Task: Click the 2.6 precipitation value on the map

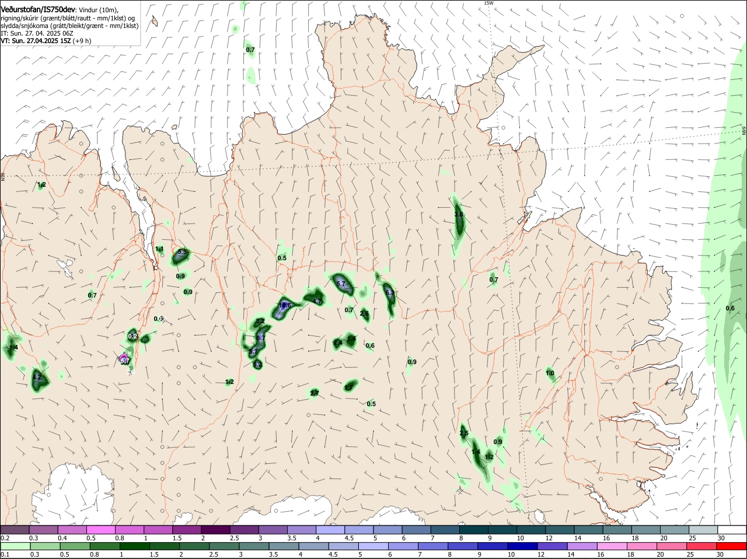Action: [364, 314]
